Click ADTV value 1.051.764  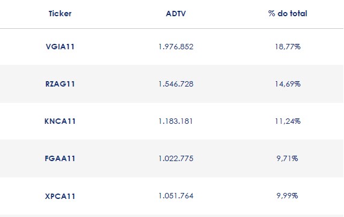click(176, 195)
